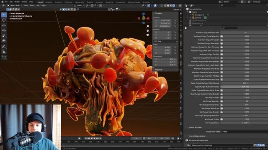Open the viewport Object menu
The image size is (268, 150).
44,5
